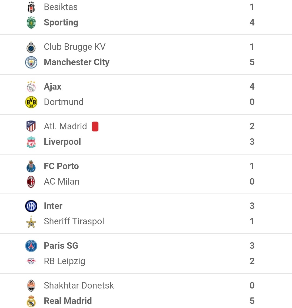
Task: Click the Liverpool crest icon
Action: point(31,142)
